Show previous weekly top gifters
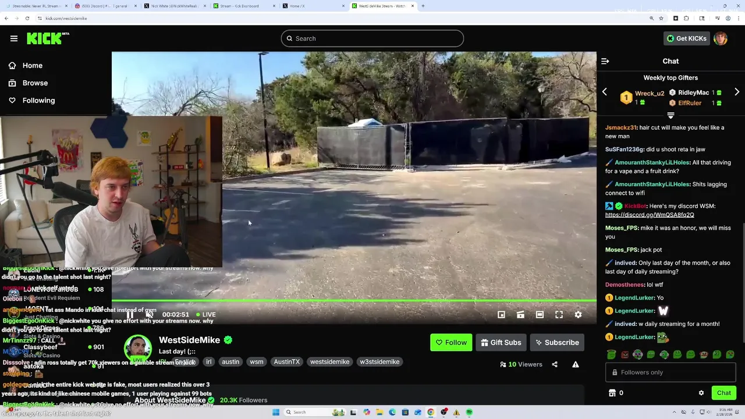This screenshot has width=745, height=419. click(604, 92)
